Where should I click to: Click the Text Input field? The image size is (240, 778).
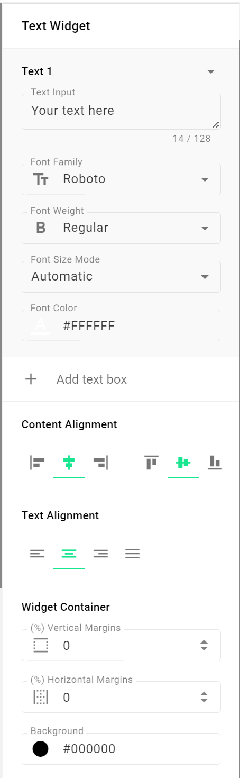[x=121, y=112]
